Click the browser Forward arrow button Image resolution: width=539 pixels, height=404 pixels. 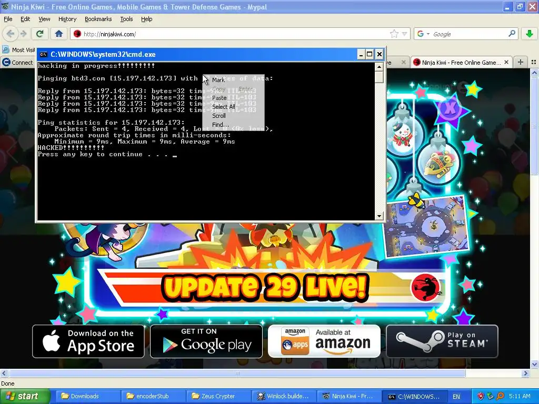[x=23, y=34]
